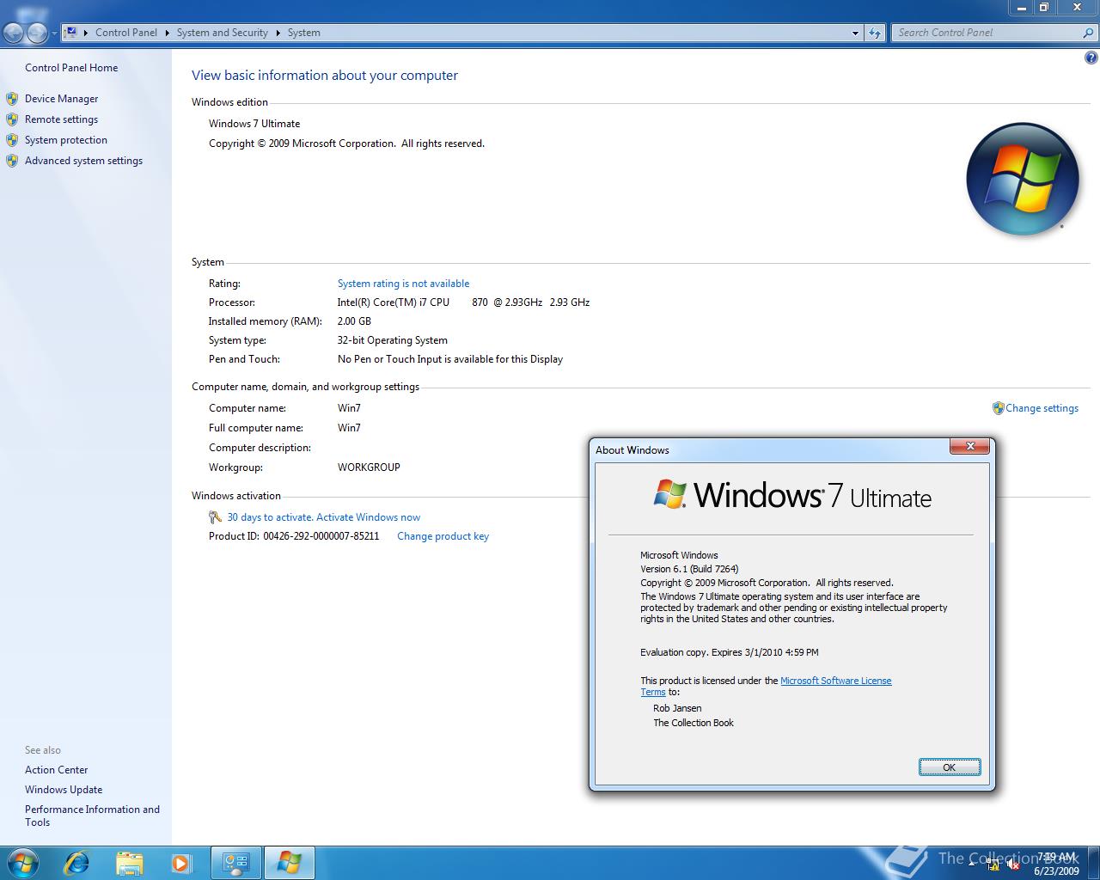The width and height of the screenshot is (1100, 880).
Task: Open address bar history dropdown arrow
Action: 855,33
